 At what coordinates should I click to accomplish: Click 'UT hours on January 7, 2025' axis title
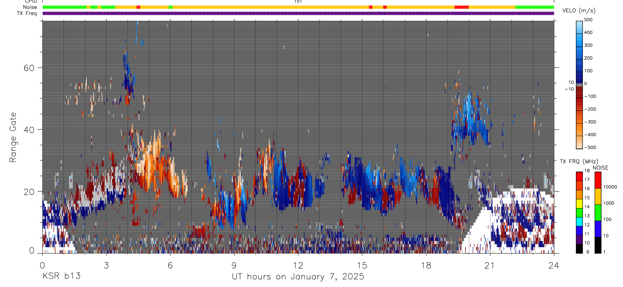tap(298, 277)
